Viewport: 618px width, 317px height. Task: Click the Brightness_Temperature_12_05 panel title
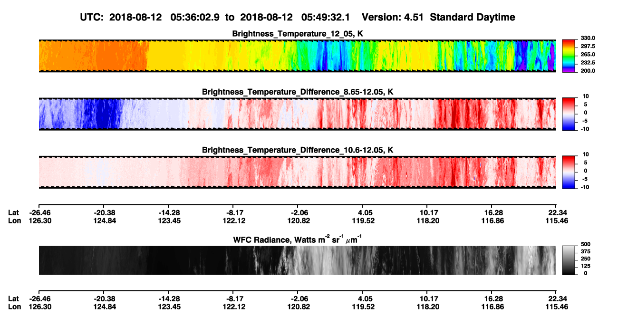tap(298, 34)
